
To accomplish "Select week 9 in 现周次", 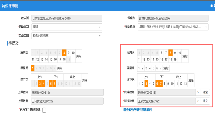I will tap(175, 53).
